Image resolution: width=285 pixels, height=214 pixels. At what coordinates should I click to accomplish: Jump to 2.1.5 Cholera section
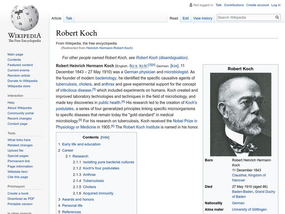(89, 187)
